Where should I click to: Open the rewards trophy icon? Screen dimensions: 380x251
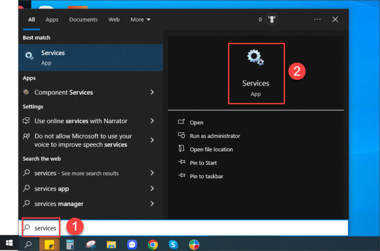pos(272,19)
